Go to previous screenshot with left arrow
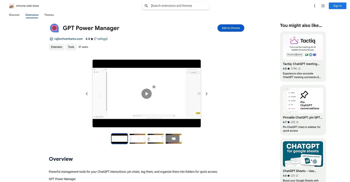 pyautogui.click(x=87, y=94)
